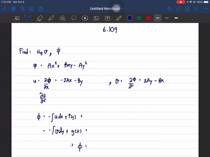Select the Laser pointer tool
The height and width of the screenshot is (157, 210).
click(x=119, y=18)
